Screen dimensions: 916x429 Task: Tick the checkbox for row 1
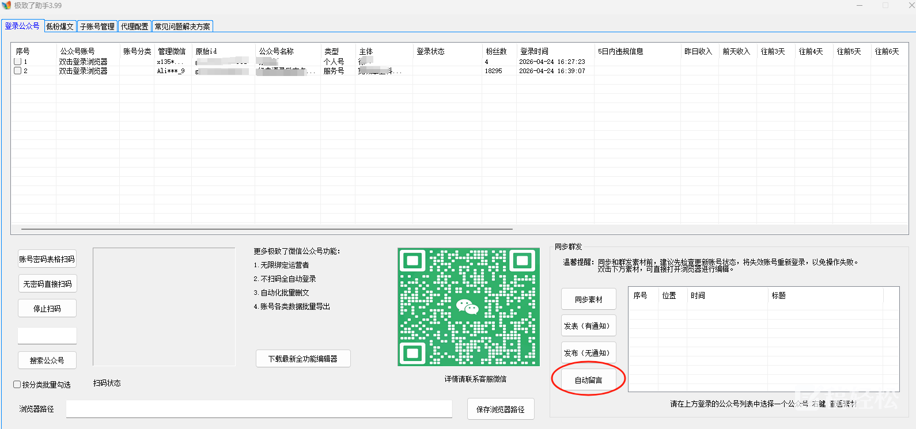pyautogui.click(x=17, y=61)
